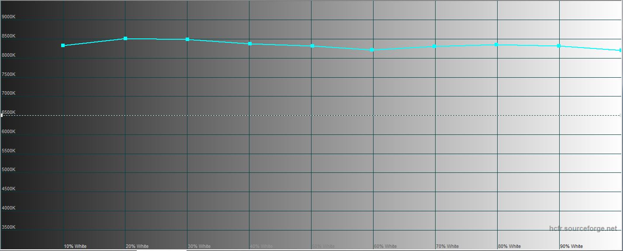The width and height of the screenshot is (623, 251).
Task: Click the 9000K axis label
Action: pyautogui.click(x=9, y=17)
